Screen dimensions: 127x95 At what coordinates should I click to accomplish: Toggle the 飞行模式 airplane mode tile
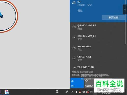tap(89, 83)
